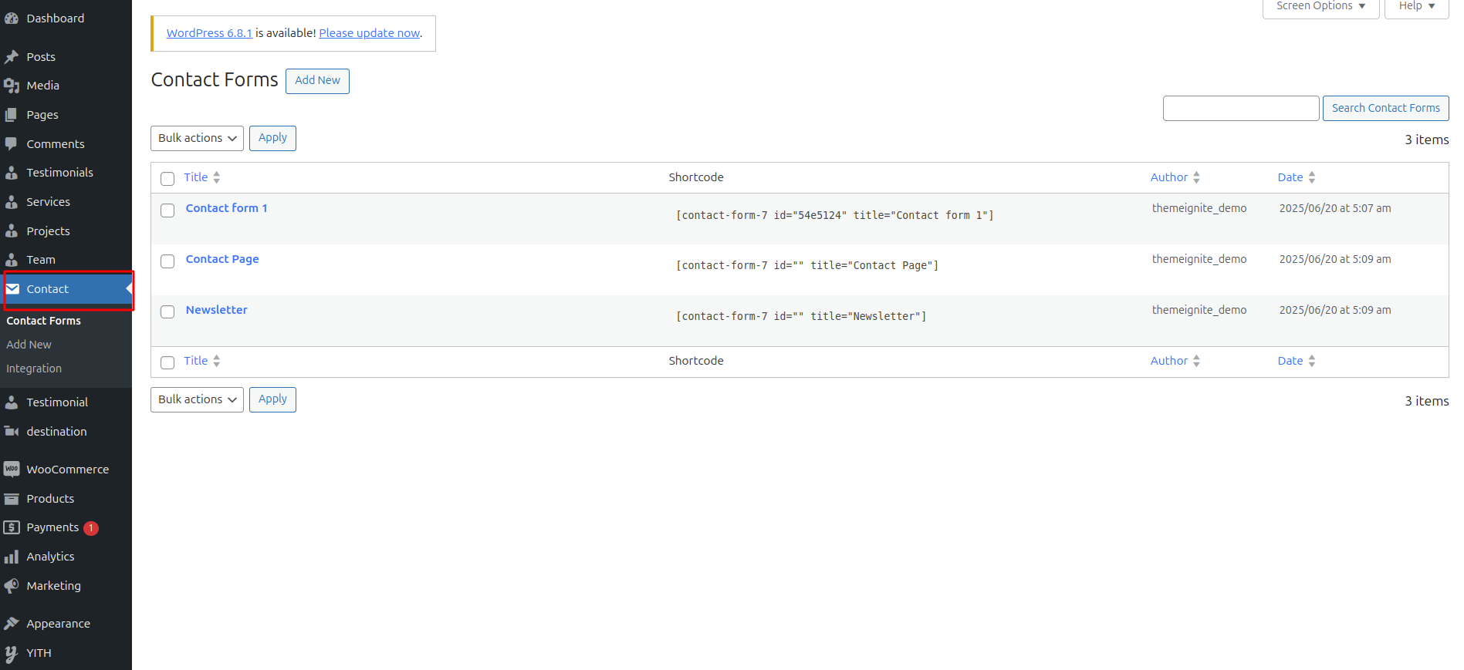Expand the Help tab dropdown
This screenshot has width=1464, height=670.
coord(1415,7)
